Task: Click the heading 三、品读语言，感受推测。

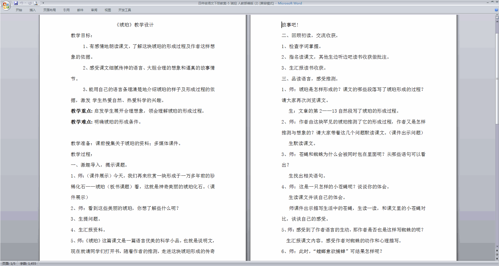Action: [310, 79]
